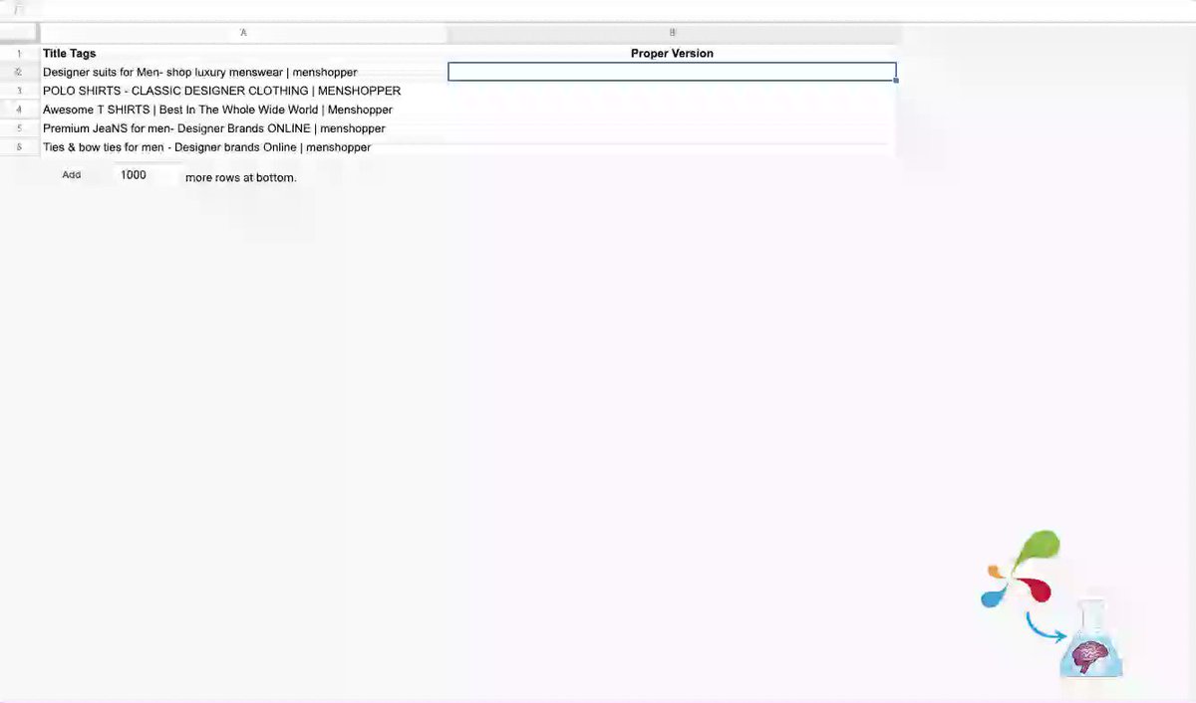Click the Premium JeaNS for men cell

pyautogui.click(x=243, y=128)
